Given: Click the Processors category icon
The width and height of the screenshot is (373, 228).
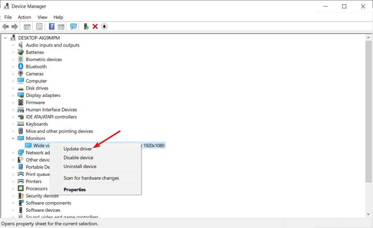Looking at the screenshot, I should pyautogui.click(x=21, y=188).
